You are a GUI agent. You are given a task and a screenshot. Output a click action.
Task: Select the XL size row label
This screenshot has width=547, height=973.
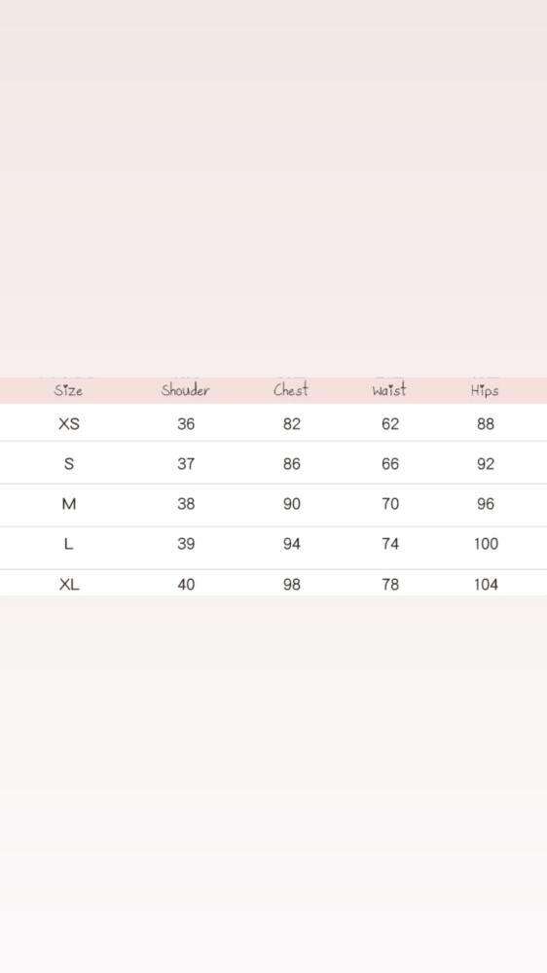coord(69,585)
